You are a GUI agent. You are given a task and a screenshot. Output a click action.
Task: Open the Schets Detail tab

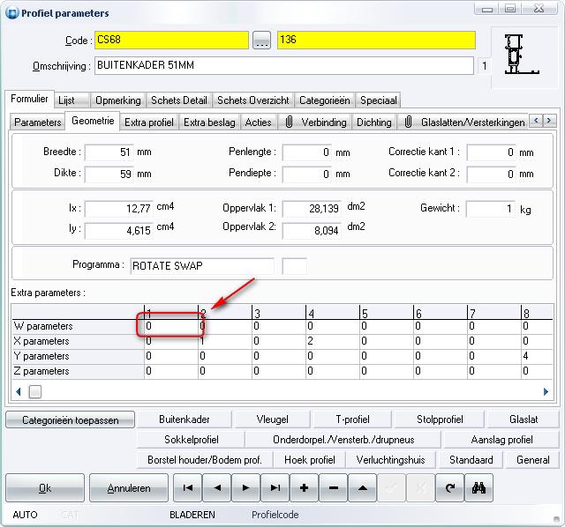179,100
